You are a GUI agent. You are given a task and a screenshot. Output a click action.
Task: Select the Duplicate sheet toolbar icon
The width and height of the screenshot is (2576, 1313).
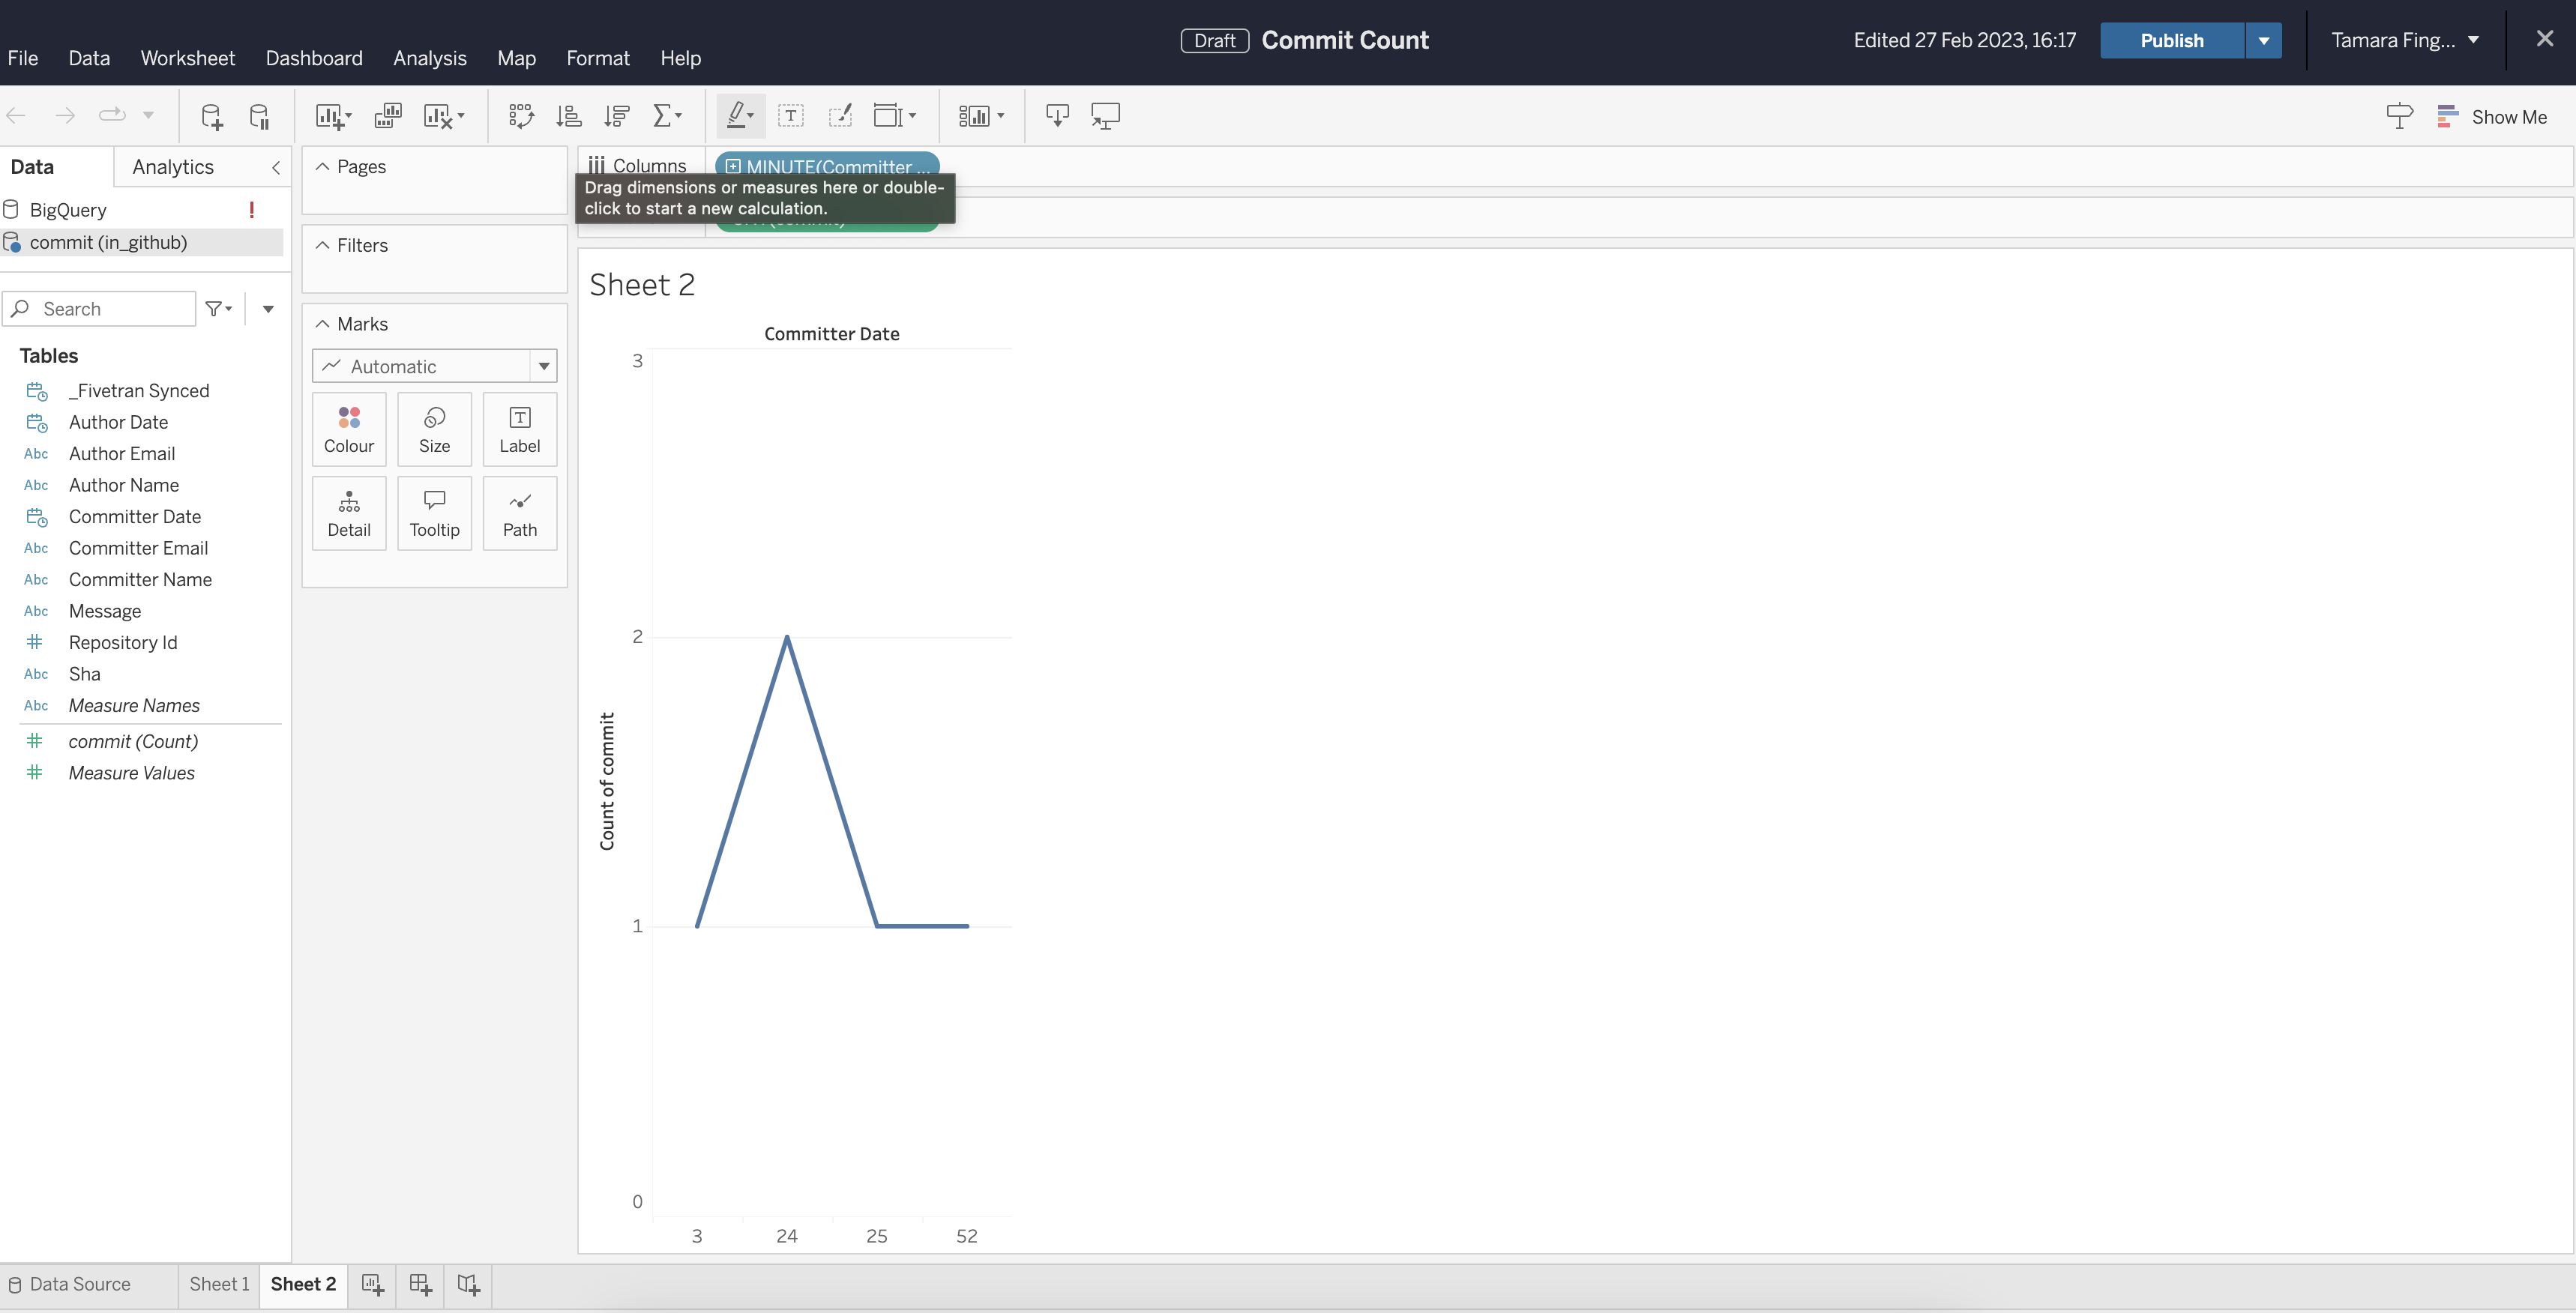point(388,115)
